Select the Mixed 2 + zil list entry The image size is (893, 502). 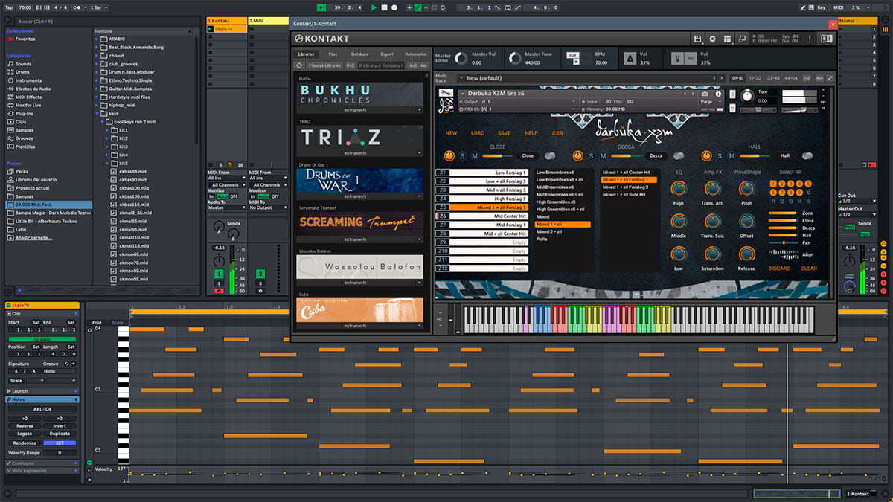551,231
